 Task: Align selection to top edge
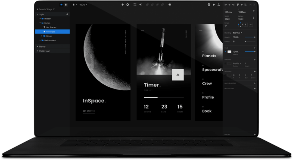[238, 5]
